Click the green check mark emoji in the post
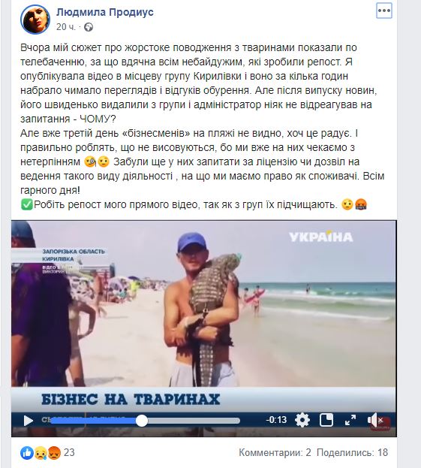 pyautogui.click(x=26, y=205)
